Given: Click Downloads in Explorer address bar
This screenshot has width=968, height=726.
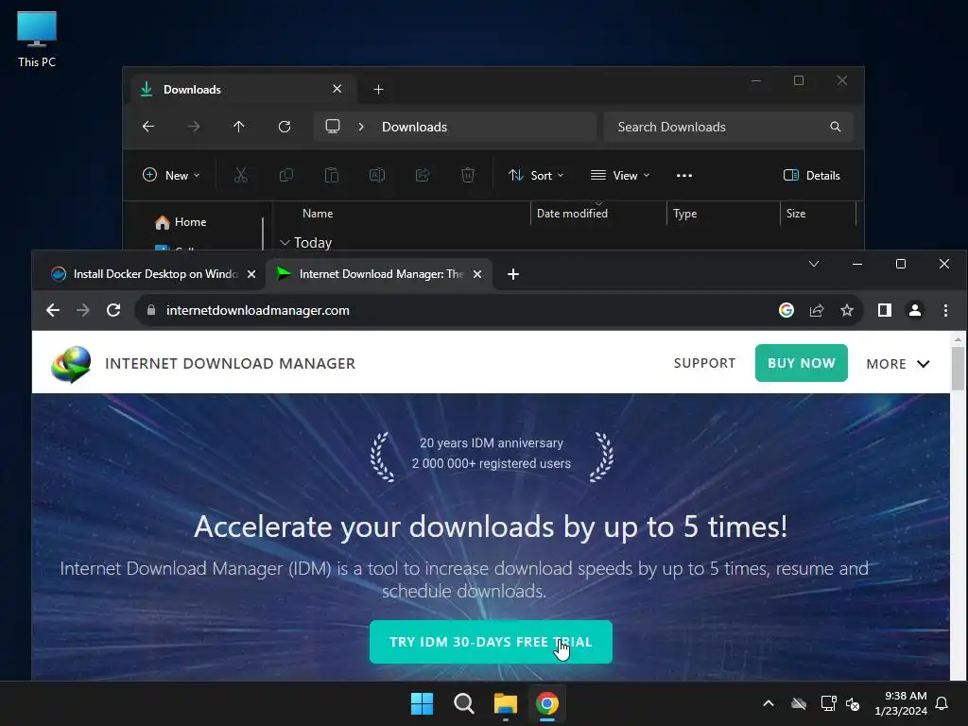Looking at the screenshot, I should 414,127.
